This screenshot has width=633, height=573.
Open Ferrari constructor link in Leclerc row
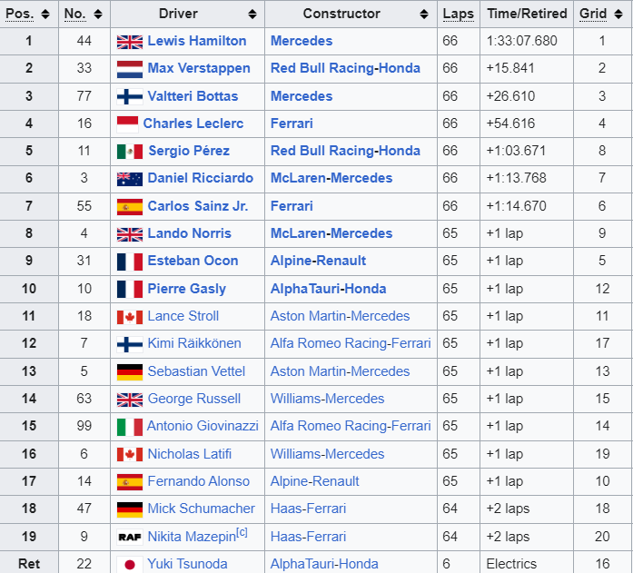(292, 123)
